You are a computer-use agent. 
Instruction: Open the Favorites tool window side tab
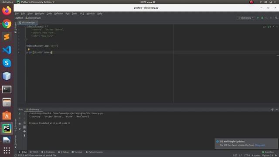(16, 141)
